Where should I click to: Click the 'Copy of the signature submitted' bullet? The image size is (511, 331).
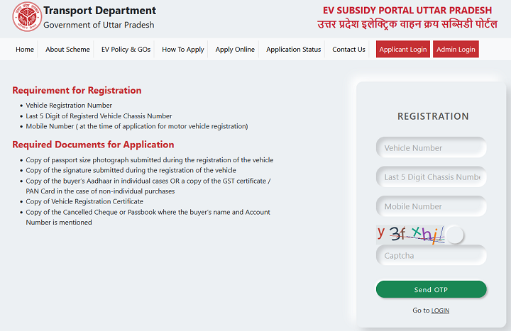(x=131, y=170)
